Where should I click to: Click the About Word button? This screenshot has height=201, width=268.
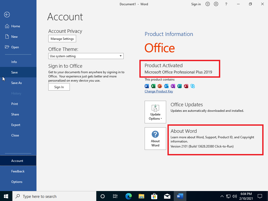point(155,139)
